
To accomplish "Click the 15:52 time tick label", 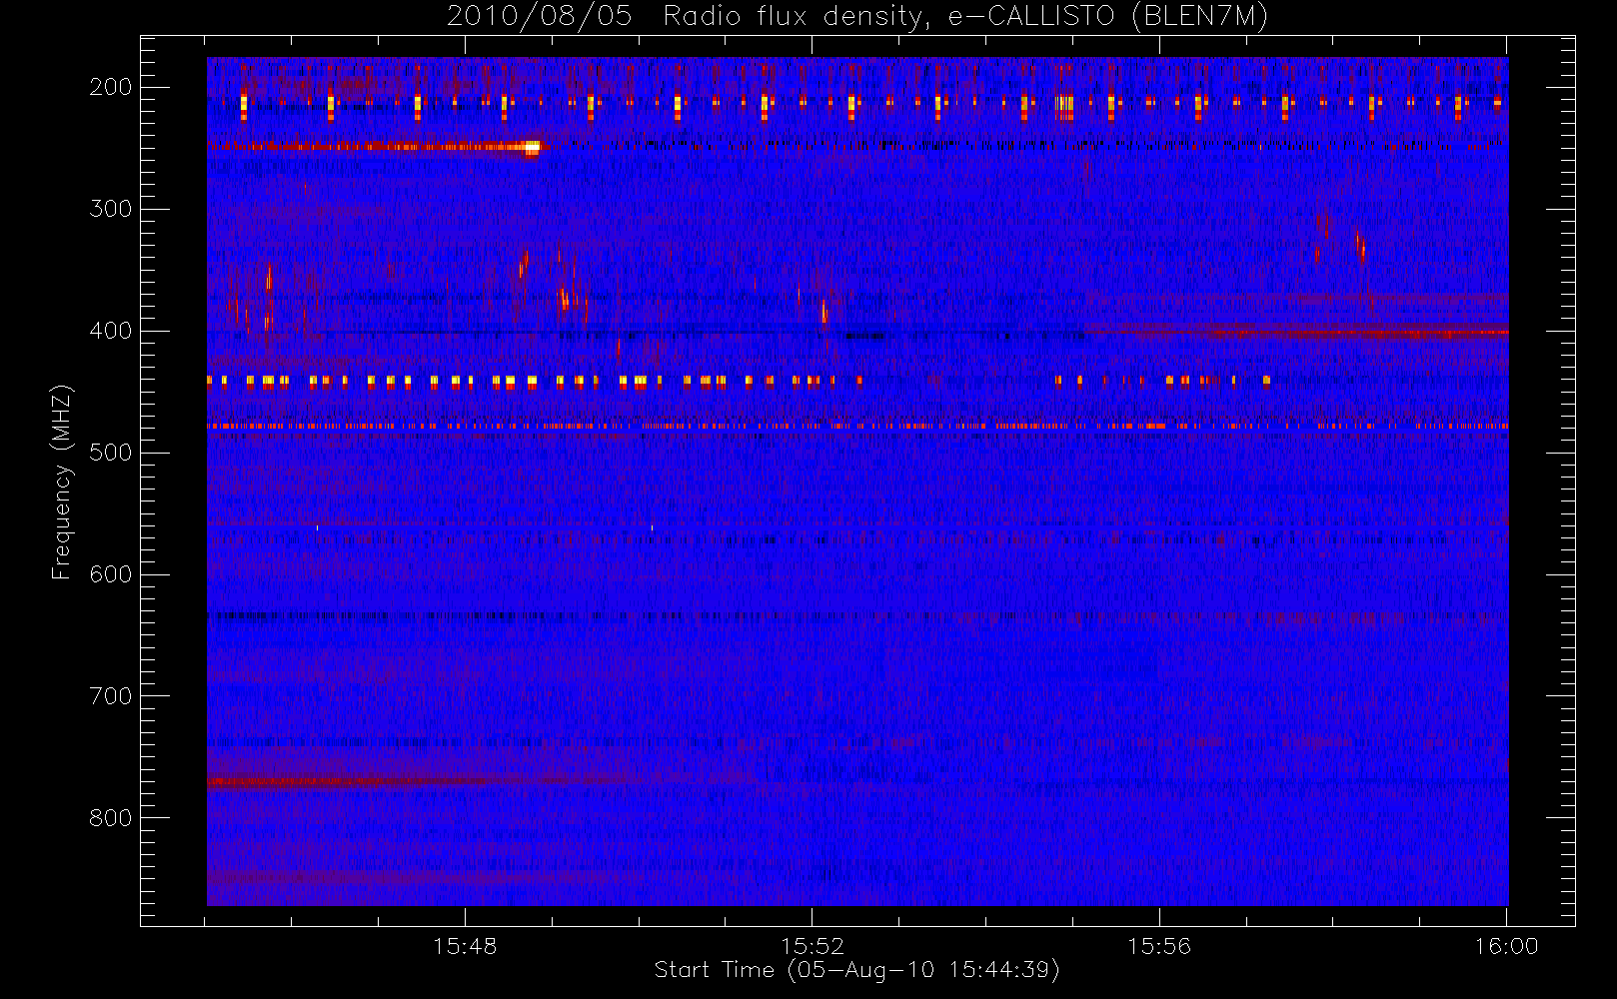I will pyautogui.click(x=812, y=946).
